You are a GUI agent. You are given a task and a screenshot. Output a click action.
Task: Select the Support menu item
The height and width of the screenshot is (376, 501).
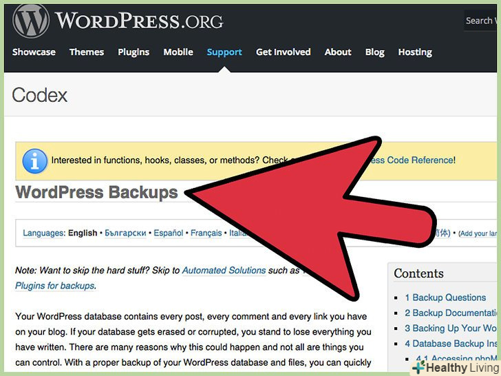coord(224,52)
